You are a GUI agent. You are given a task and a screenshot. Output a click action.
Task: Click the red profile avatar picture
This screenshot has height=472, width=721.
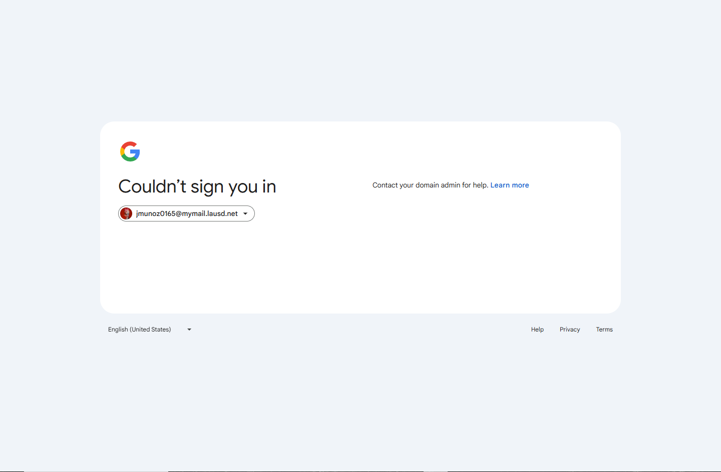[126, 213]
